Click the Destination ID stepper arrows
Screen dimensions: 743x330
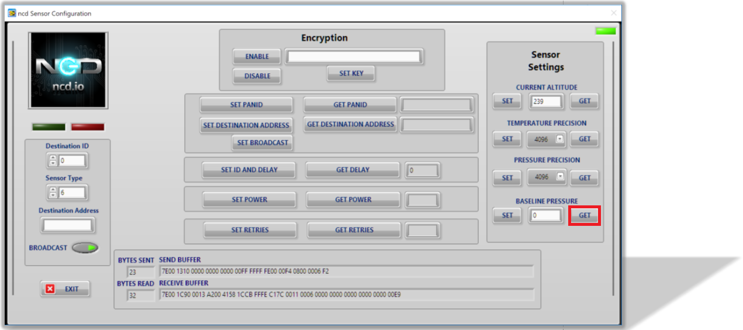click(53, 160)
